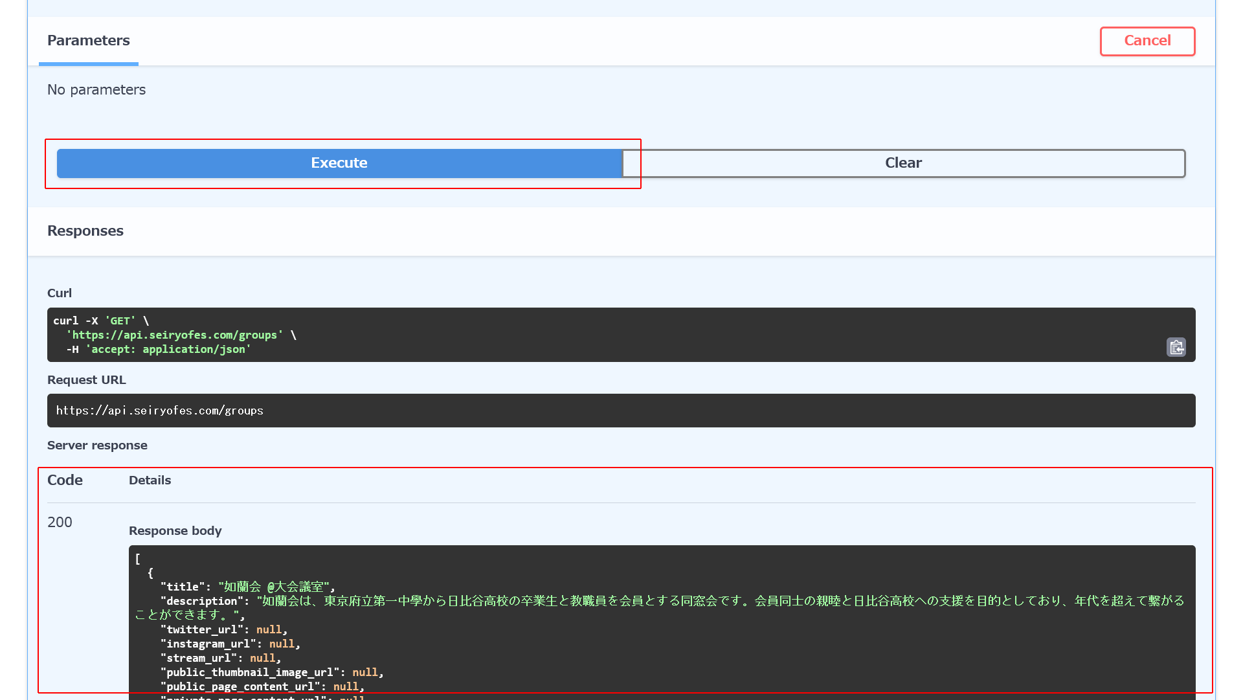The height and width of the screenshot is (700, 1243).
Task: Click the Response body label
Action: (175, 530)
